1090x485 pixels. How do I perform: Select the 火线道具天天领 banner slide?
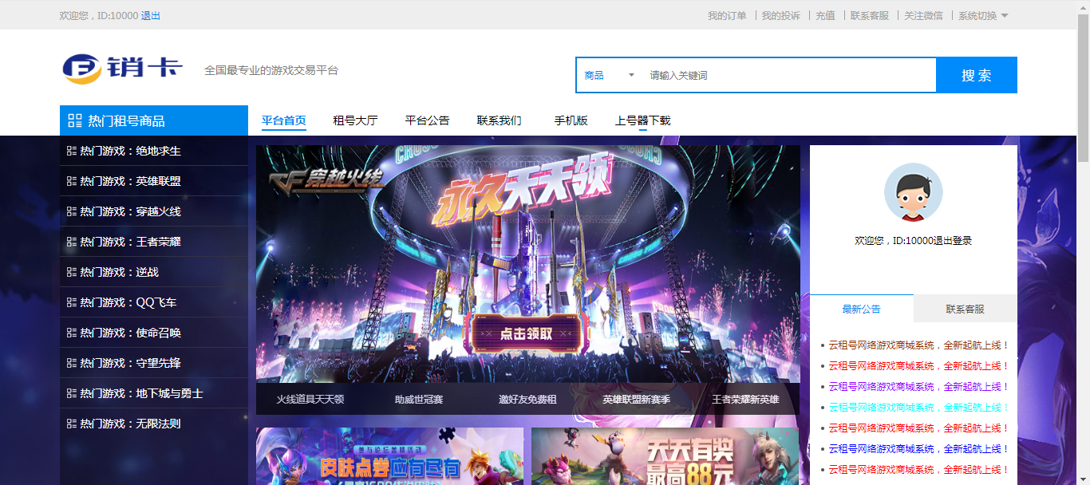coord(310,401)
